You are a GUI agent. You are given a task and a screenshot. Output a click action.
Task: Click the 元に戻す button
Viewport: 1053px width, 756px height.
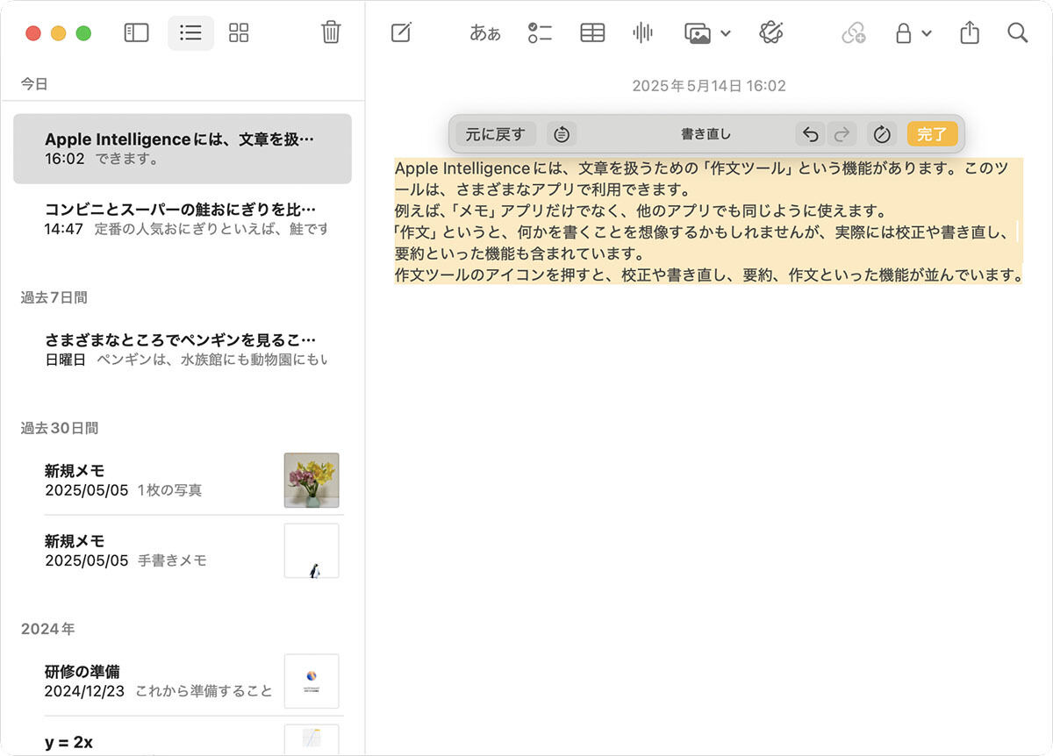(x=496, y=134)
